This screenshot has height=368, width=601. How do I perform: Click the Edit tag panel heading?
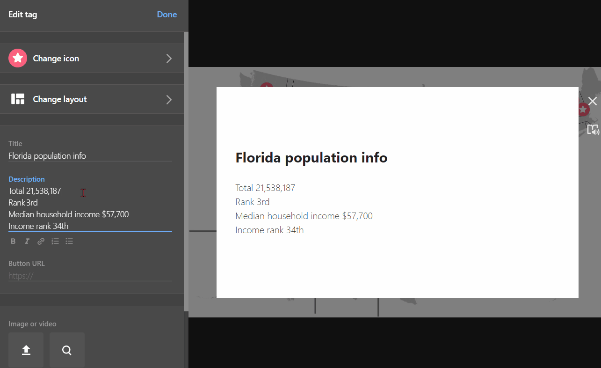coord(23,15)
